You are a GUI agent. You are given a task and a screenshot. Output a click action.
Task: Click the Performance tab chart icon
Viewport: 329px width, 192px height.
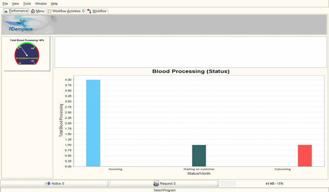click(x=6, y=11)
